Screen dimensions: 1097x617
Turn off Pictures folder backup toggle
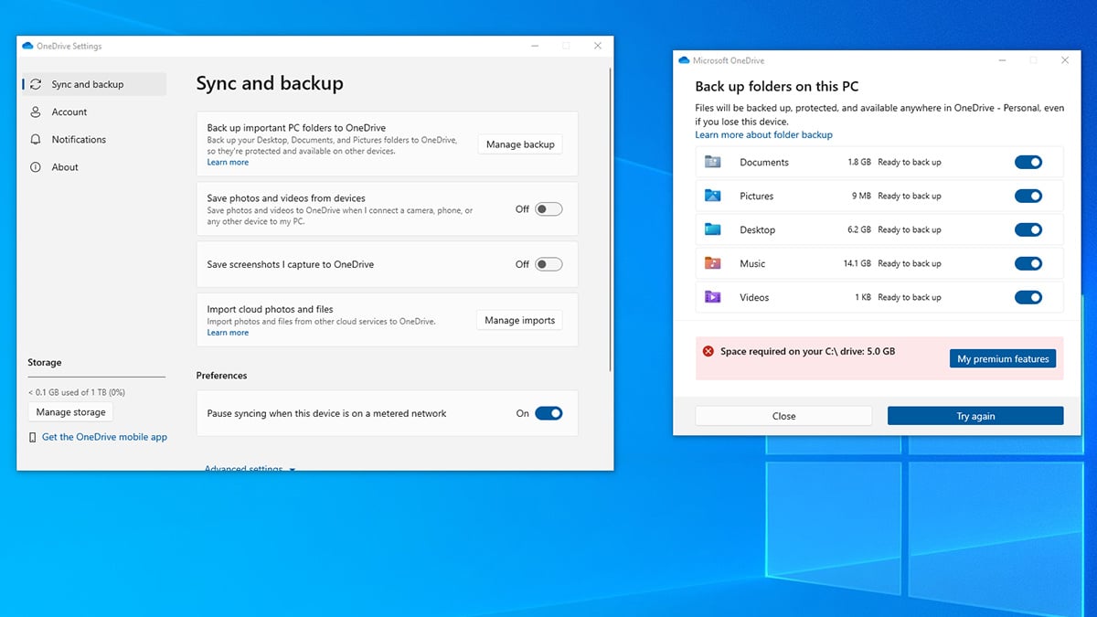pos(1028,196)
